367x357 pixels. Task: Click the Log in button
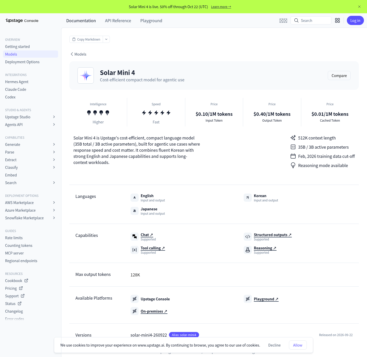(x=355, y=20)
